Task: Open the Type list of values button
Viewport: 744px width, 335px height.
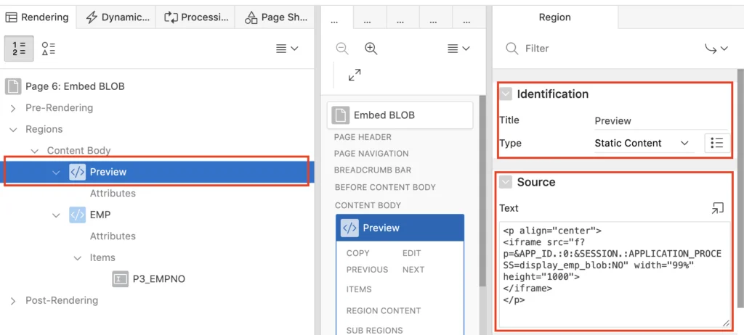Action: coord(717,143)
